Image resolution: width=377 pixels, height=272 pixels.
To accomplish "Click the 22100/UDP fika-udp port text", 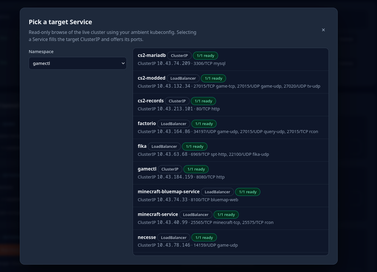I will click(249, 154).
